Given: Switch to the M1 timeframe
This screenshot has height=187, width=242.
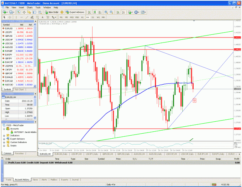Looking at the screenshot, I should [x=61, y=17].
